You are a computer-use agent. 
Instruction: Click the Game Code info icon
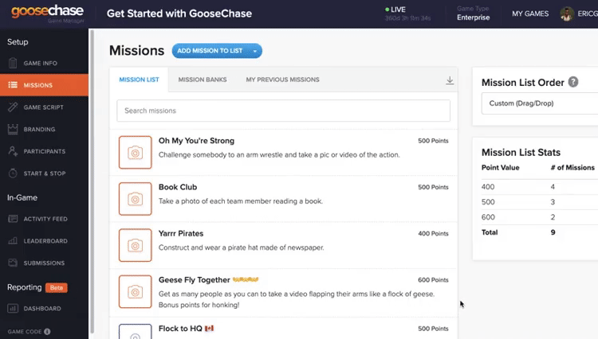(x=47, y=331)
